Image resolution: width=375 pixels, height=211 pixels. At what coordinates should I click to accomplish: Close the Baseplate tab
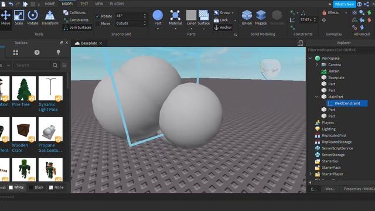tap(101, 43)
